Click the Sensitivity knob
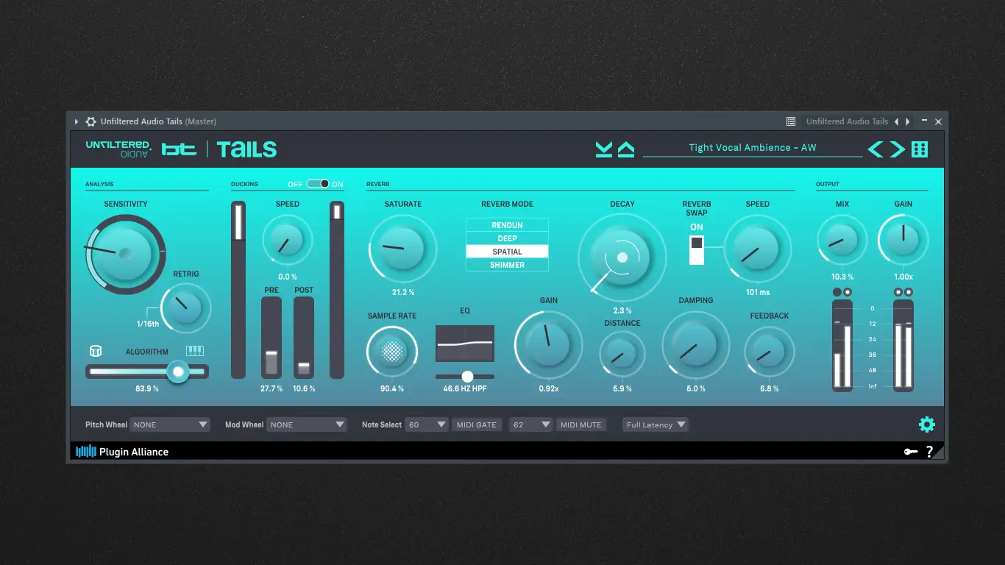The height and width of the screenshot is (565, 1005). [x=124, y=254]
